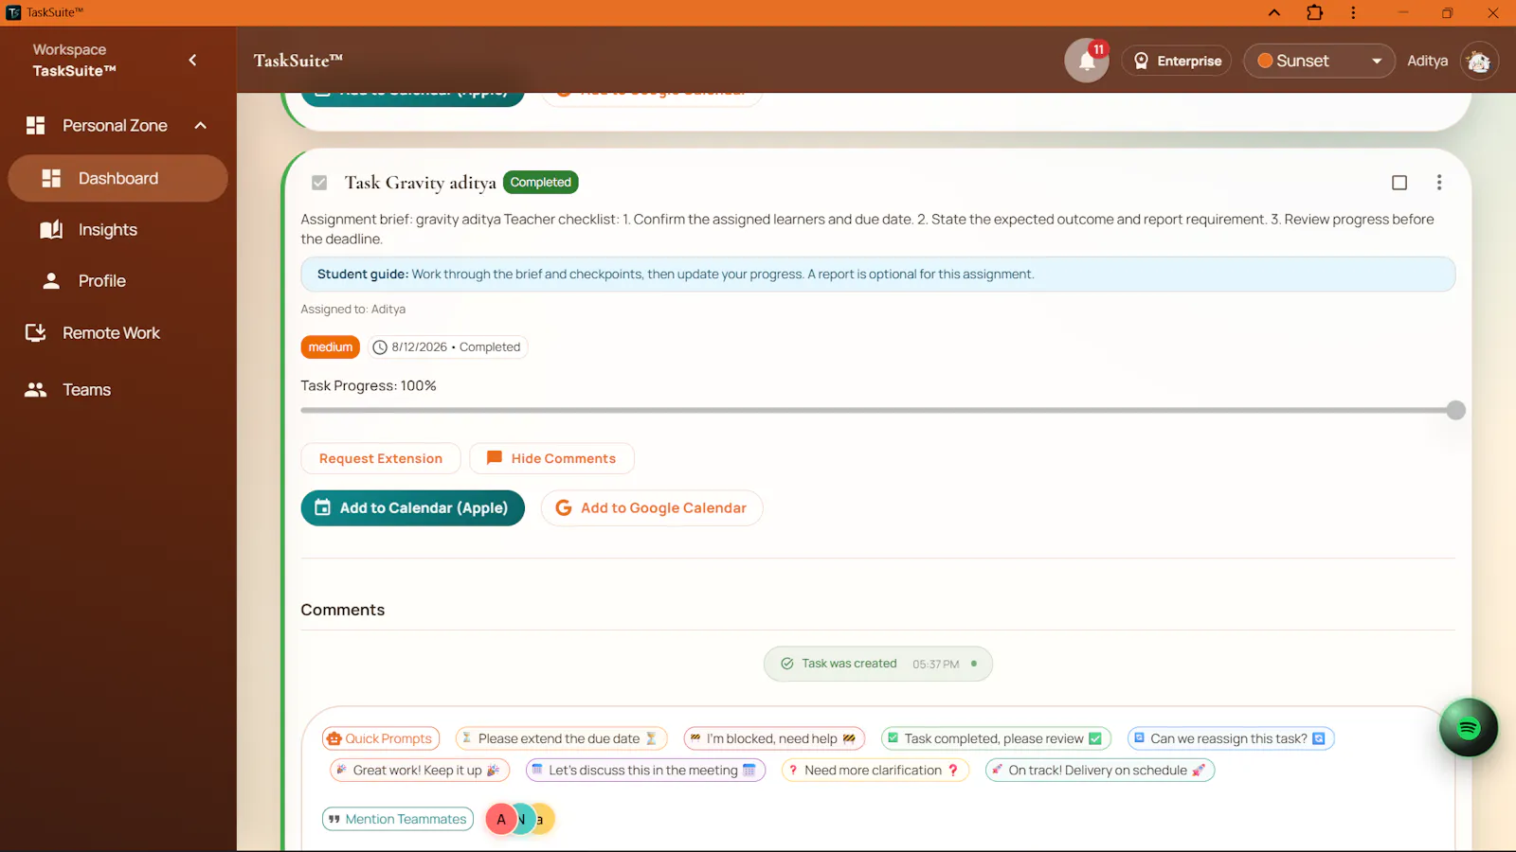Screen dimensions: 1516x852
Task: Insert 'Task completed, please review' prompt
Action: pos(995,738)
